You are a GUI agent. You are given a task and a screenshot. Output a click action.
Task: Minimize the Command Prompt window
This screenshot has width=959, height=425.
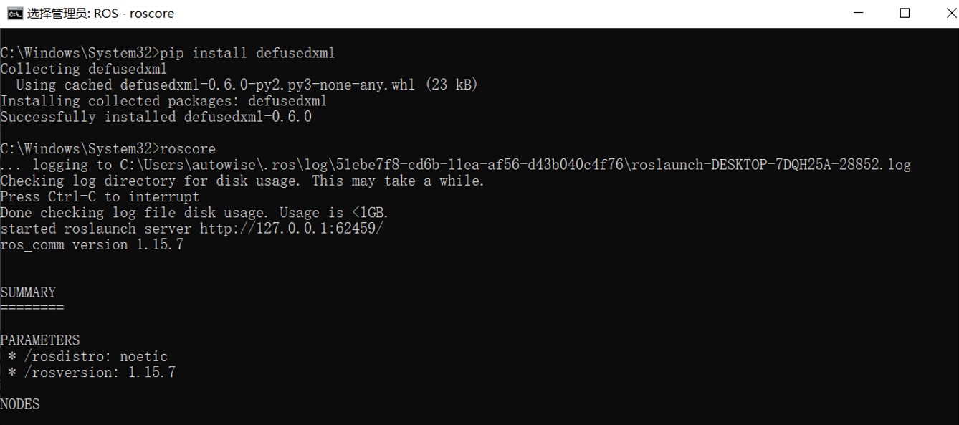[x=857, y=12]
